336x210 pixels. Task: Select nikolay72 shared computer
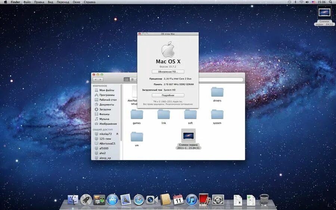tap(106, 134)
